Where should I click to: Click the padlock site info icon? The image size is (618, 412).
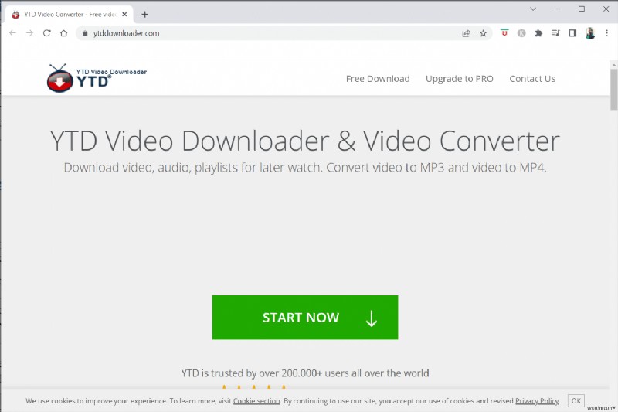(x=84, y=33)
